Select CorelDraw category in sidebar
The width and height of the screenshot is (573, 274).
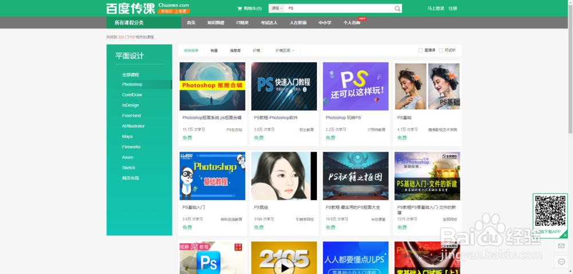[132, 94]
